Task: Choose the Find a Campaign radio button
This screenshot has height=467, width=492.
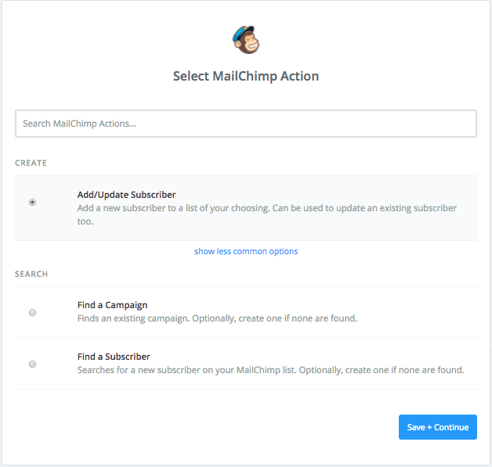Action: point(32,312)
